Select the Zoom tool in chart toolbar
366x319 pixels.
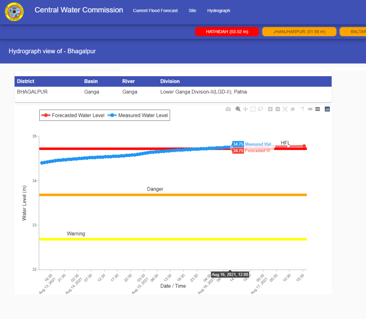(238, 109)
